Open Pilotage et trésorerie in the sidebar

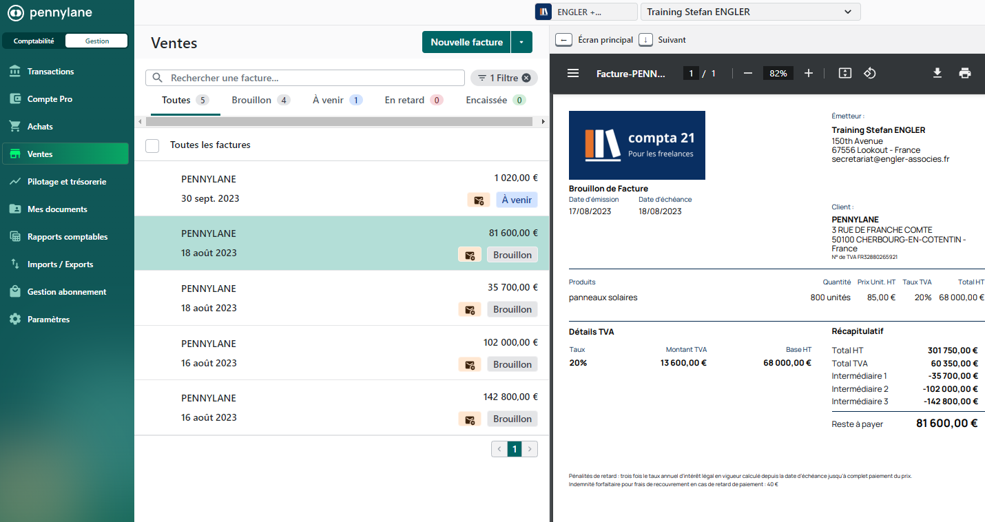[x=66, y=182]
